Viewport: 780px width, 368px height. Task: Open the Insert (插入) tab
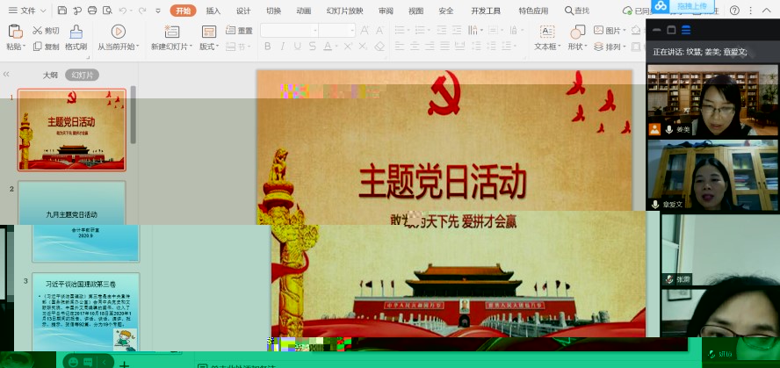click(x=213, y=11)
